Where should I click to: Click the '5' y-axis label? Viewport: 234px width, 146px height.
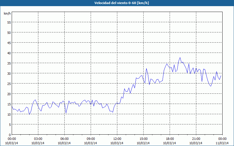point(10,125)
